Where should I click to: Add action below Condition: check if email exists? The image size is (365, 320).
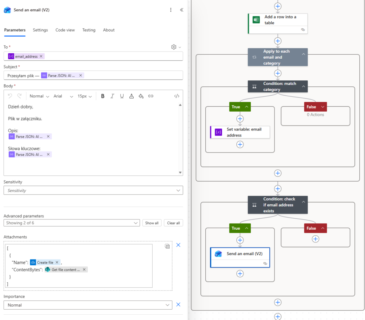click(278, 302)
